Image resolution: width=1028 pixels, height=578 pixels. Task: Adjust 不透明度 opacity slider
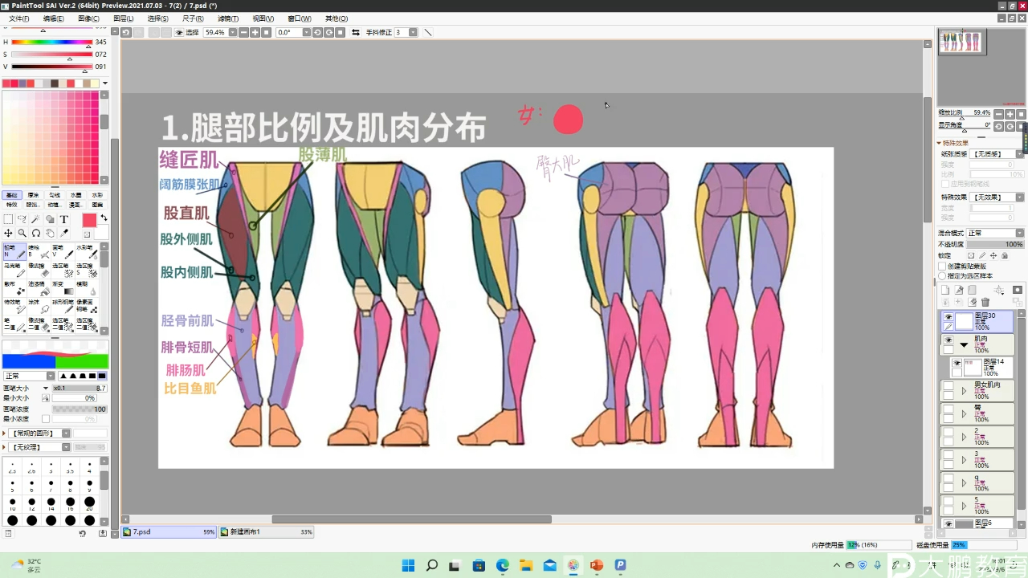tap(995, 244)
